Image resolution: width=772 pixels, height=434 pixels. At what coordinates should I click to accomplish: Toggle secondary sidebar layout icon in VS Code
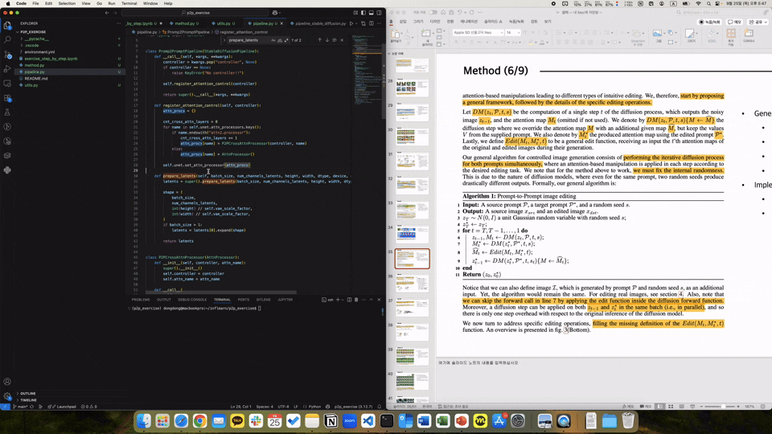click(379, 13)
